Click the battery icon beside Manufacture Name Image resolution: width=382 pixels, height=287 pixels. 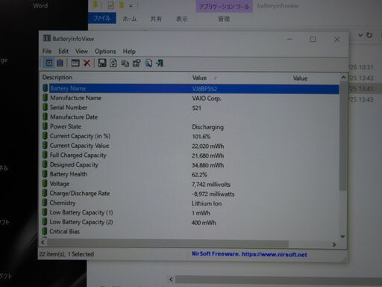pos(46,98)
